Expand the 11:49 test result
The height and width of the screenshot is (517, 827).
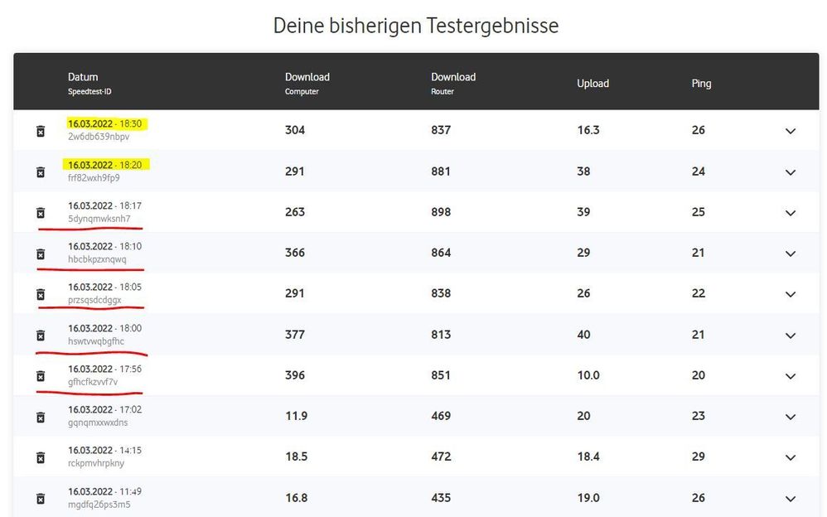[x=790, y=498]
